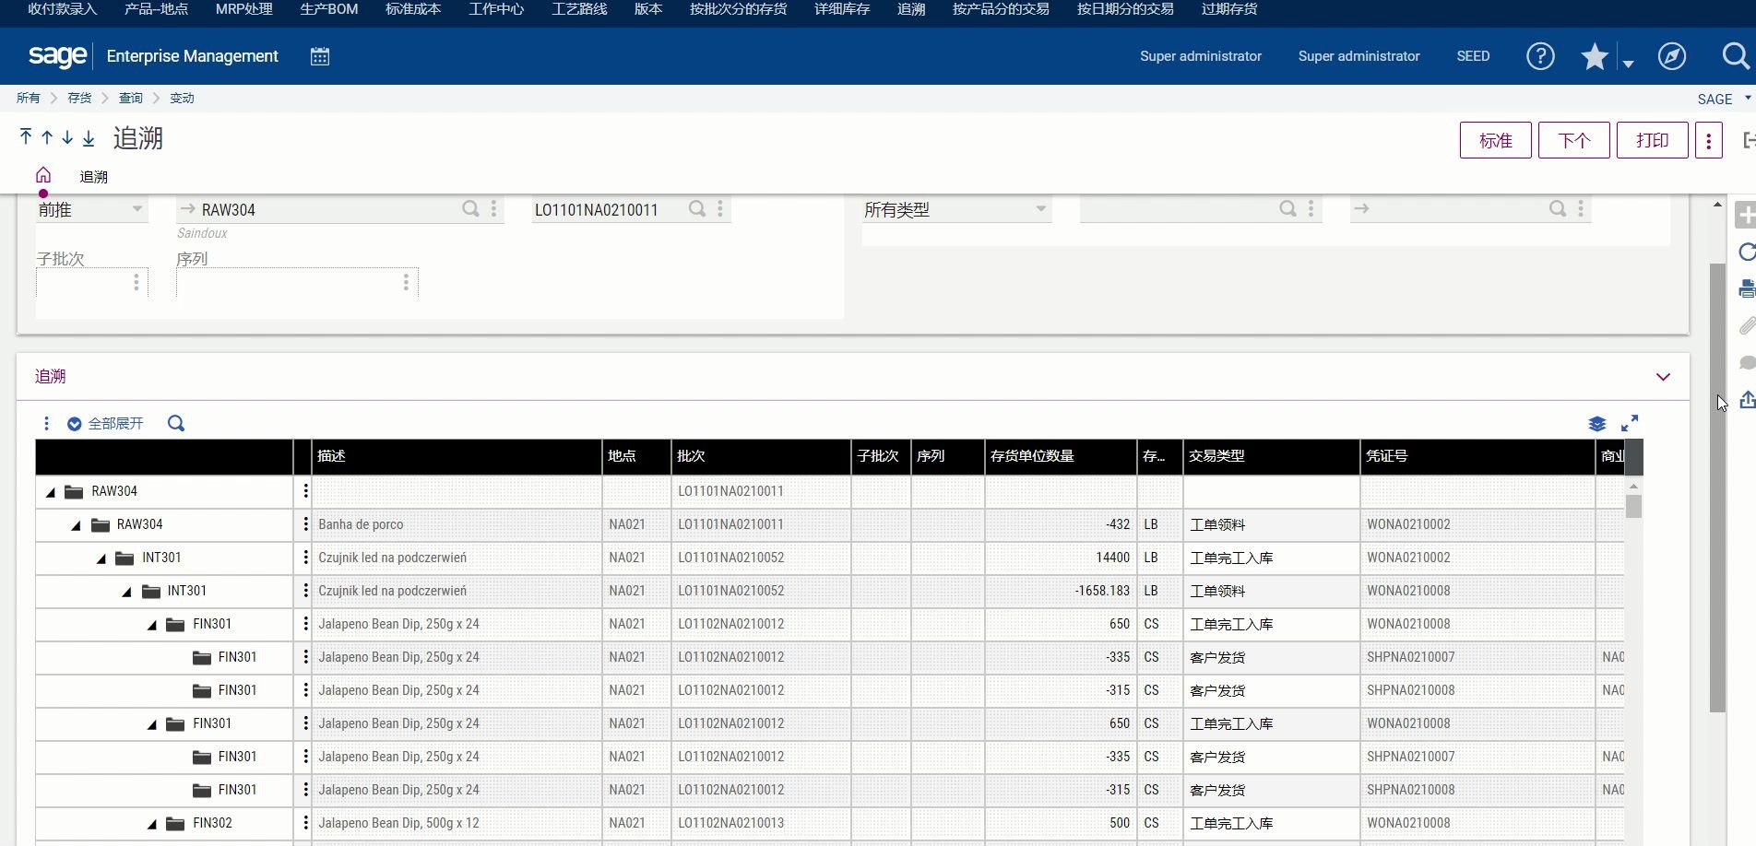
Task: Collapse the 追溯 section chevron
Action: click(x=1663, y=377)
